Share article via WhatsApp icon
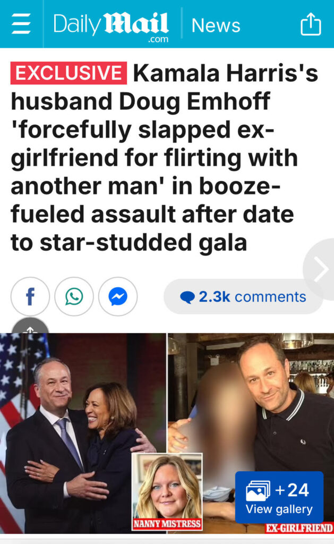This screenshot has width=334, height=544. tap(74, 296)
